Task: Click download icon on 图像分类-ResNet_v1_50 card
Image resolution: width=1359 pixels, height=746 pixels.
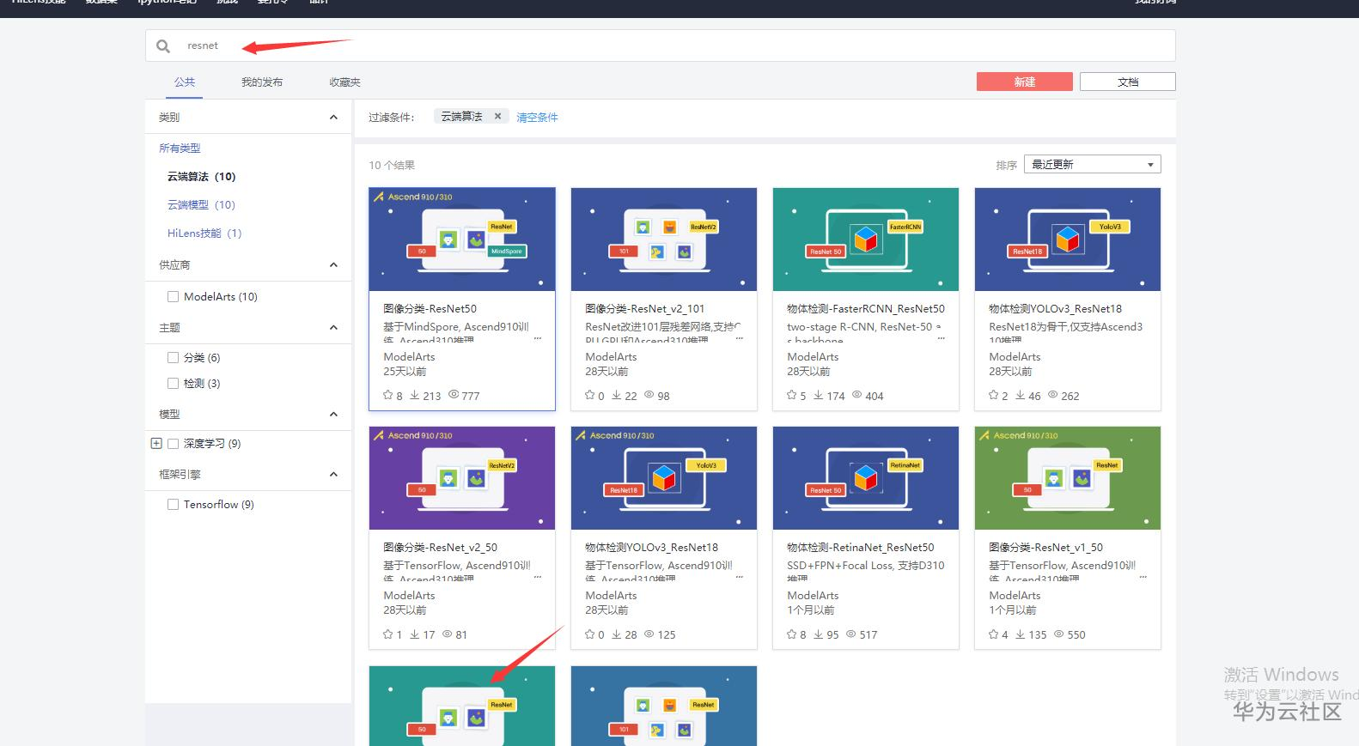Action: (x=1020, y=634)
